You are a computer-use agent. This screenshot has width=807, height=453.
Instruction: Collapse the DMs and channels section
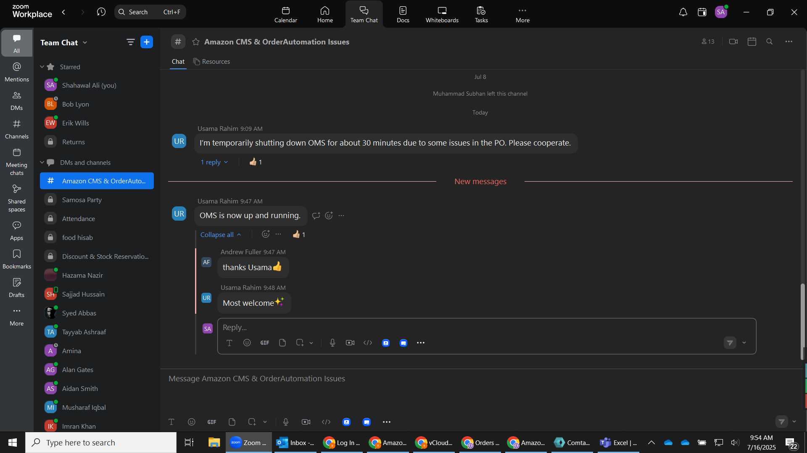point(42,162)
